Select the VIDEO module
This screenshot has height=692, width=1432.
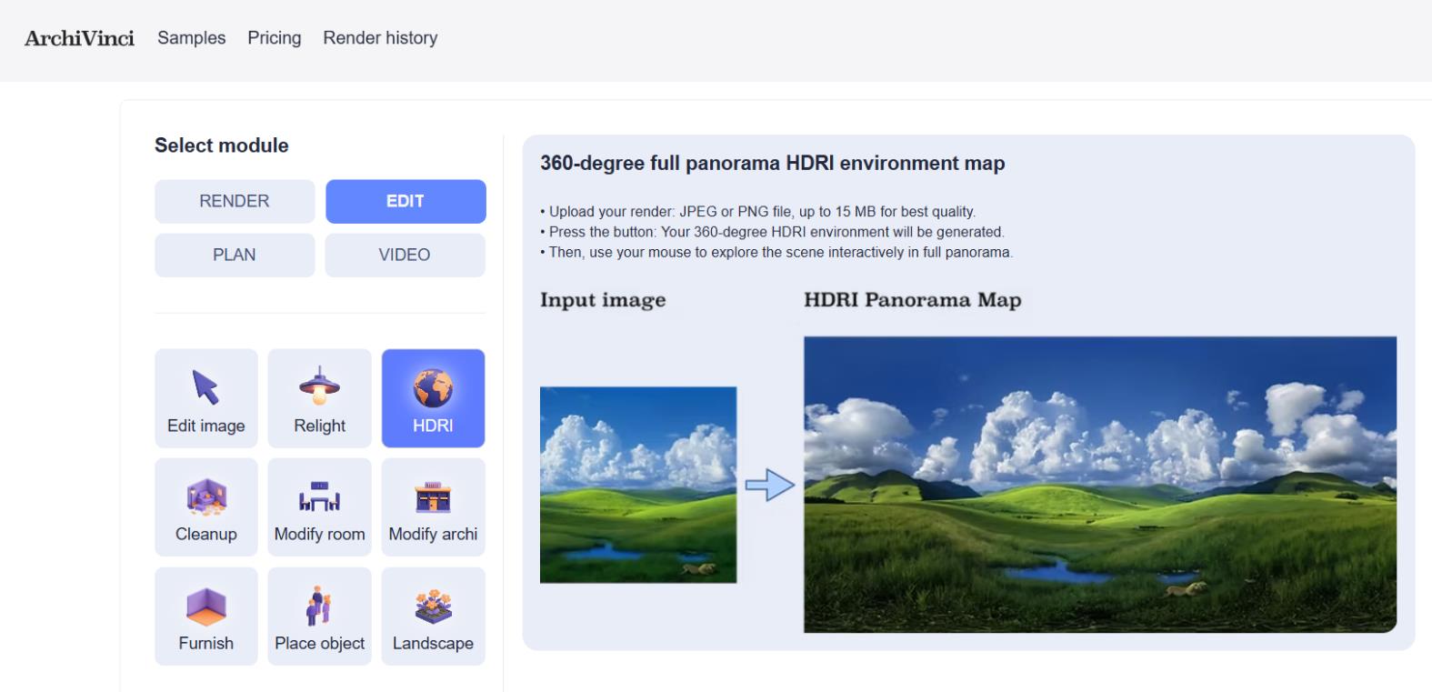[405, 255]
